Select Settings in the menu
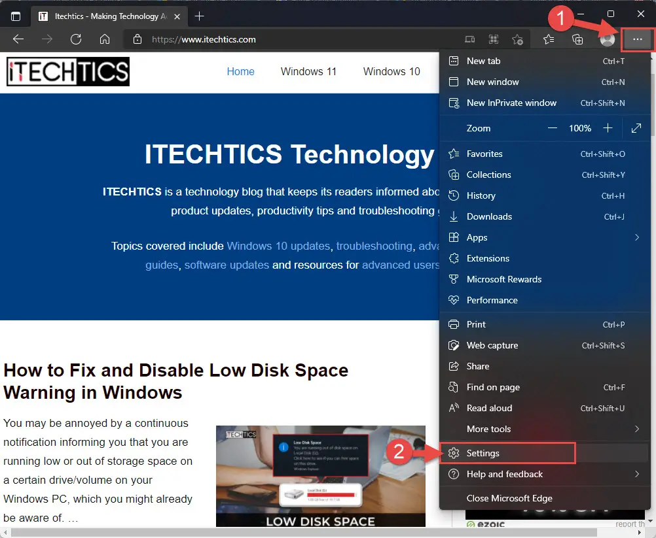Image resolution: width=656 pixels, height=538 pixels. pyautogui.click(x=544, y=453)
